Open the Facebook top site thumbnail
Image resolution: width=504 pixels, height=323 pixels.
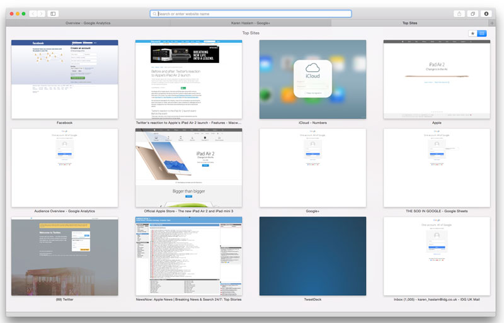point(65,79)
